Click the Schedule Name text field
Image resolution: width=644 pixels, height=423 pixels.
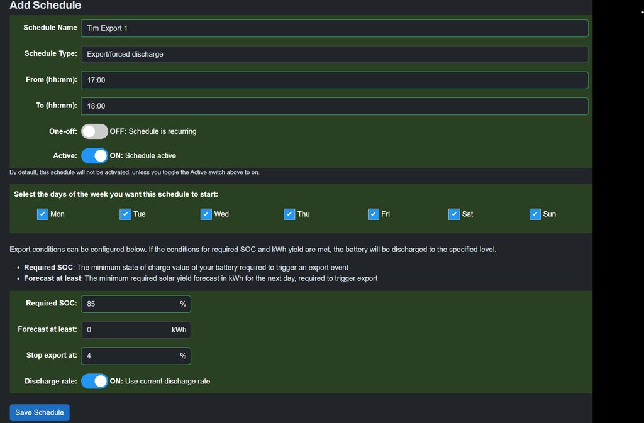pos(334,28)
